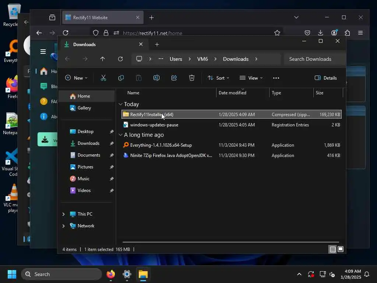Click the Windows taskbar Search box
377x283 pixels.
tap(61, 274)
